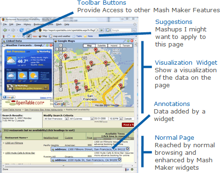
Task: Open the URL history dropdown arrow
Action: coord(98,30)
